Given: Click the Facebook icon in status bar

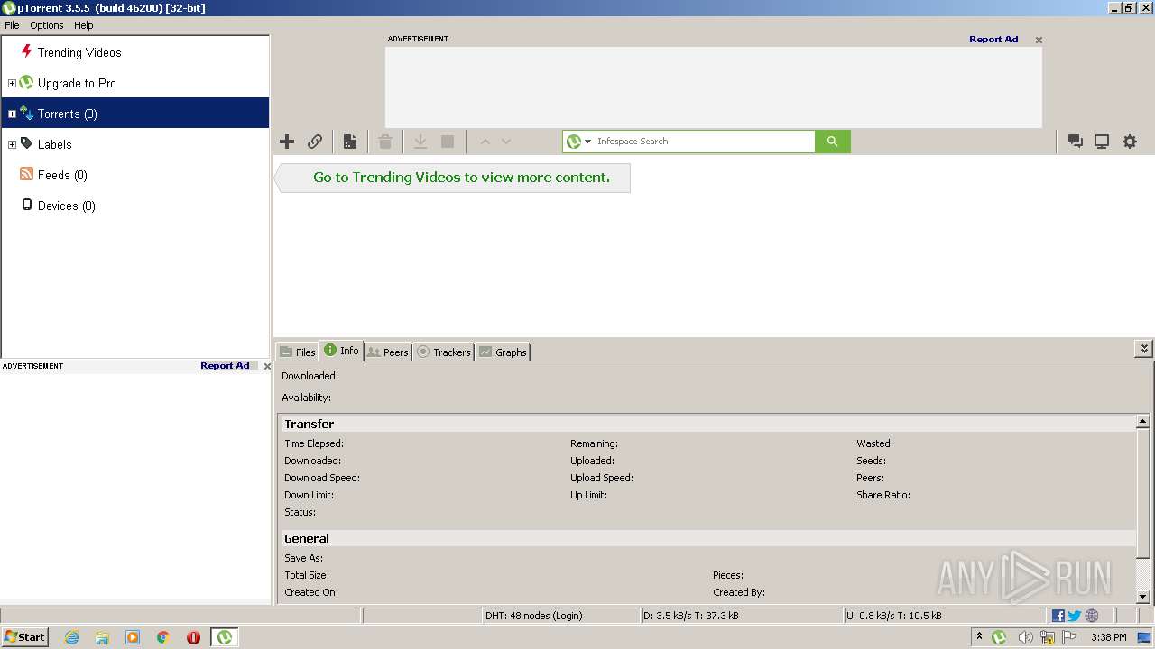Looking at the screenshot, I should click(x=1058, y=616).
